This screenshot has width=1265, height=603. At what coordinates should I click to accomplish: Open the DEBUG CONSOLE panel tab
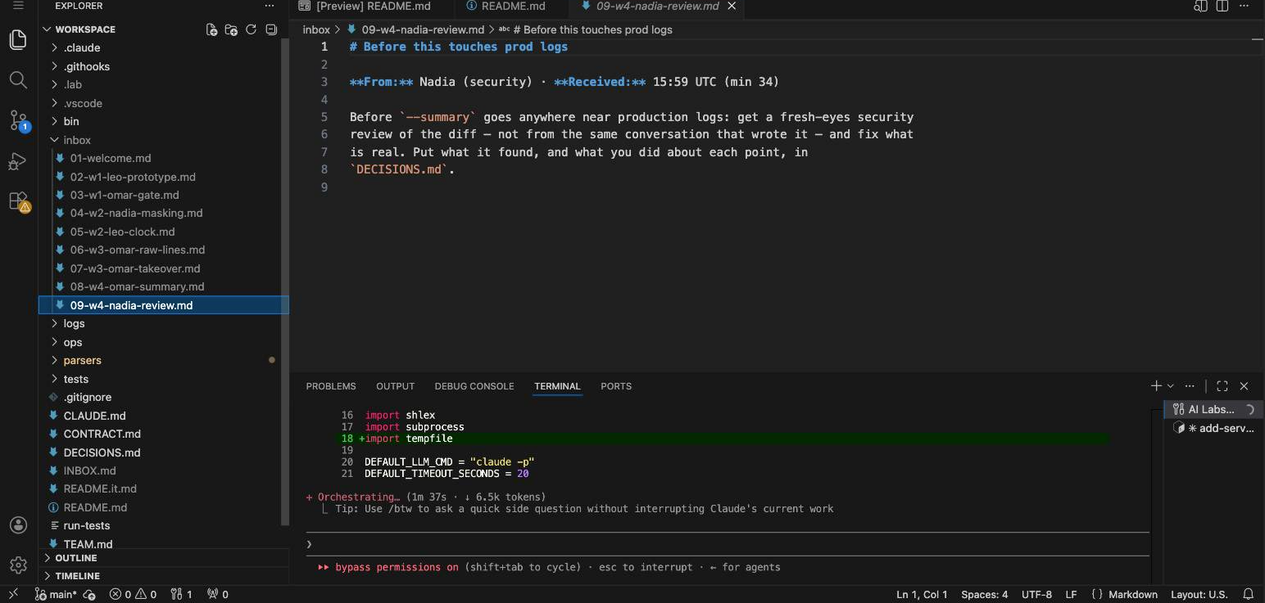coord(474,386)
